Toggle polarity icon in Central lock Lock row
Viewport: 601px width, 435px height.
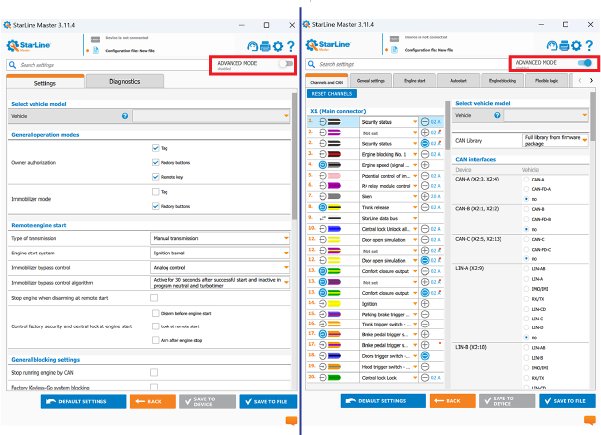(425, 378)
